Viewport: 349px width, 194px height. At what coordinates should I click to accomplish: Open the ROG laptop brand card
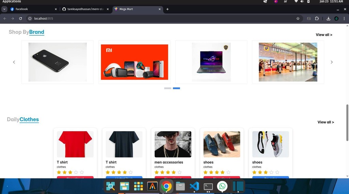point(211,62)
